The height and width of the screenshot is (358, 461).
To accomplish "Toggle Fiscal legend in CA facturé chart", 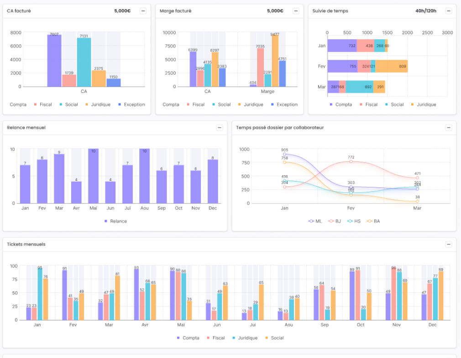I will click(43, 104).
